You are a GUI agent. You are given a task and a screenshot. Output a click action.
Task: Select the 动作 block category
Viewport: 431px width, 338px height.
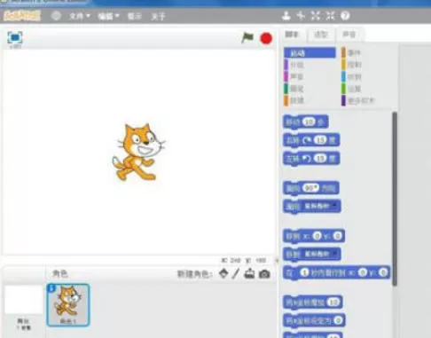[x=310, y=53]
